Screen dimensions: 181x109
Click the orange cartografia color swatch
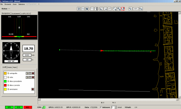[5, 73]
